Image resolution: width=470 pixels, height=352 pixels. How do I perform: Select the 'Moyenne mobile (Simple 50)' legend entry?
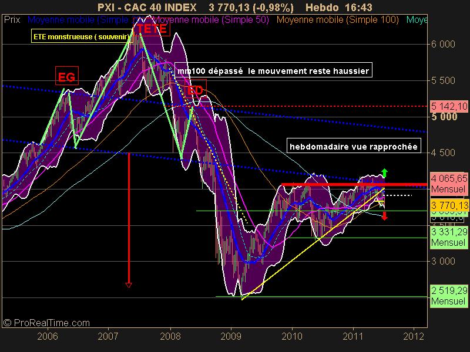point(211,20)
